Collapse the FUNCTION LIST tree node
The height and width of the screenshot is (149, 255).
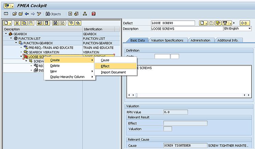pyautogui.click(x=11, y=39)
